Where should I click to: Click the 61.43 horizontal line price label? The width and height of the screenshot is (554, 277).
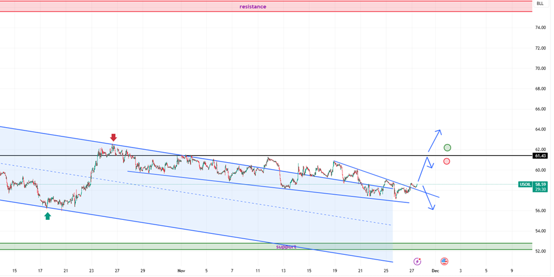point(540,156)
